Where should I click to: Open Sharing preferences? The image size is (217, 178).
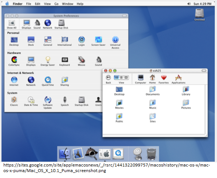pyautogui.click(x=64, y=81)
